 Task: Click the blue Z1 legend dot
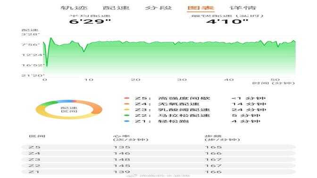(x=127, y=121)
